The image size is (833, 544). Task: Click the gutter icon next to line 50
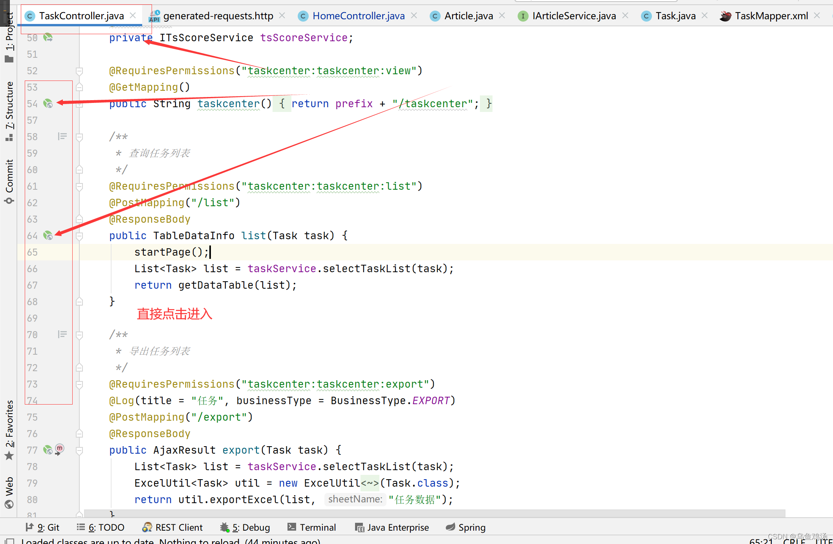coord(48,38)
